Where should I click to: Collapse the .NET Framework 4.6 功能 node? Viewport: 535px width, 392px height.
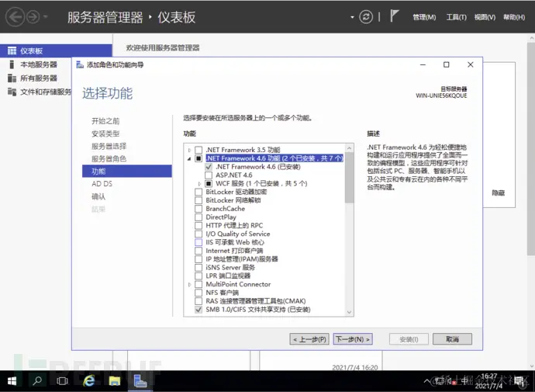click(189, 159)
